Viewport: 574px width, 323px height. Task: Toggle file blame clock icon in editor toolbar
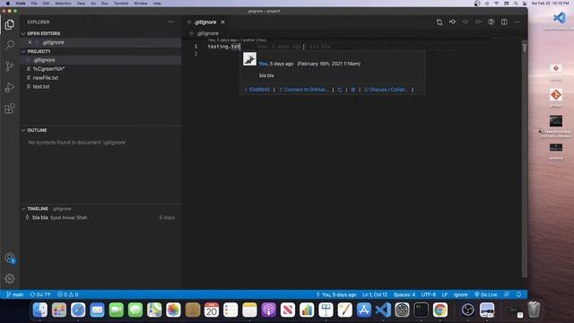491,22
